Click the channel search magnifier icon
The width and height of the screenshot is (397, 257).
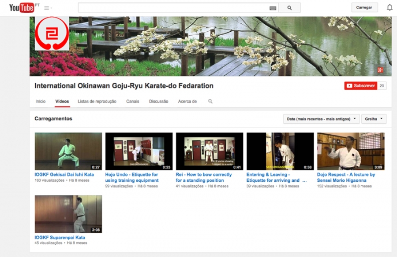click(210, 101)
